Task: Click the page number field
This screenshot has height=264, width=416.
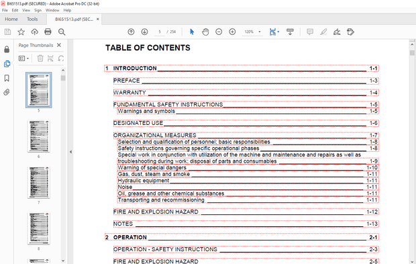Action: [x=160, y=32]
